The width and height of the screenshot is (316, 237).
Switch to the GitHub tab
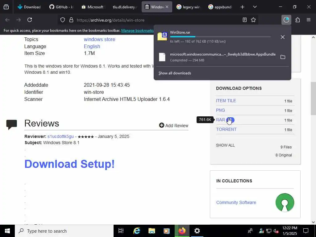click(61, 7)
